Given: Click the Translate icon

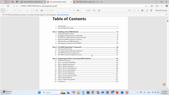Looking at the screenshot, I should [42, 11].
